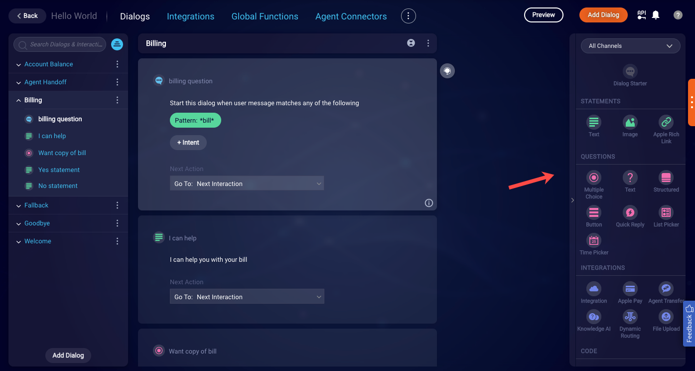
Task: Open the Feedback side tab
Action: (x=689, y=324)
